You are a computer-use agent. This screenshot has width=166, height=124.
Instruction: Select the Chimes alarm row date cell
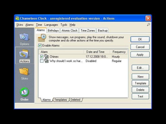point(96,56)
